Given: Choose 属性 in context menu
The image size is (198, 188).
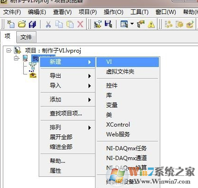Looking at the screenshot, I should click(68, 171).
